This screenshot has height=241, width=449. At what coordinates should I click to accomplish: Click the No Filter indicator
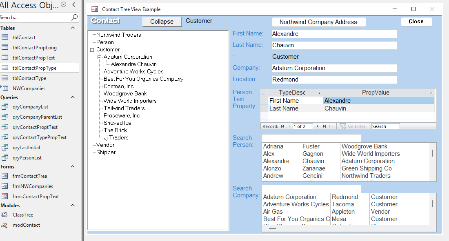coord(353,126)
